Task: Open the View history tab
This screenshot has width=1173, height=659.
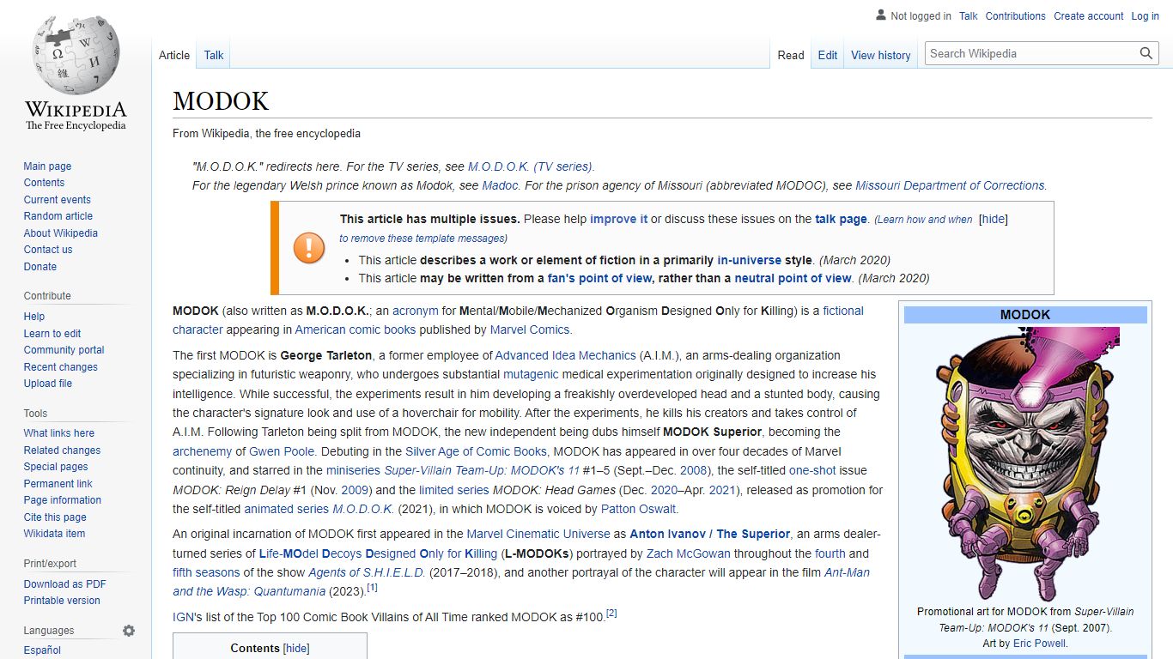Action: pos(881,55)
